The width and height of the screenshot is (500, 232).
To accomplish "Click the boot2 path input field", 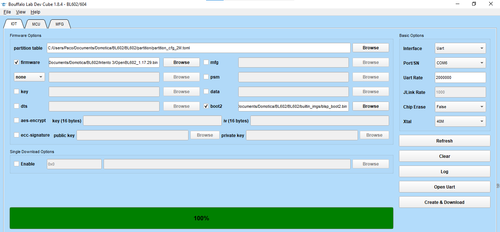I will [x=294, y=106].
